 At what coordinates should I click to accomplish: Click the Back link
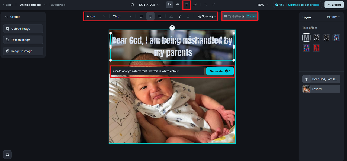[x=7, y=5]
